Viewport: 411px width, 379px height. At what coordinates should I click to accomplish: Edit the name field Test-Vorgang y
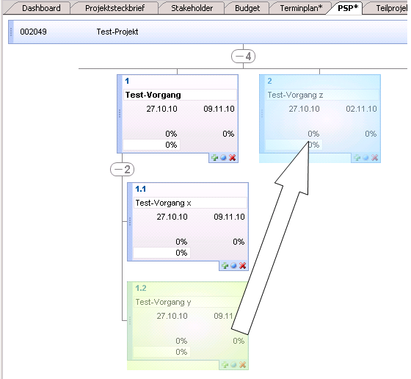point(190,302)
